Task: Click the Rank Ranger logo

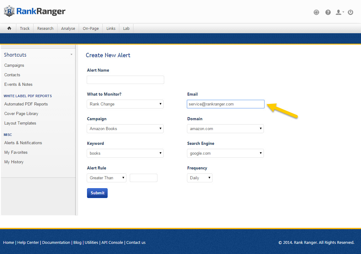Action: (x=35, y=12)
